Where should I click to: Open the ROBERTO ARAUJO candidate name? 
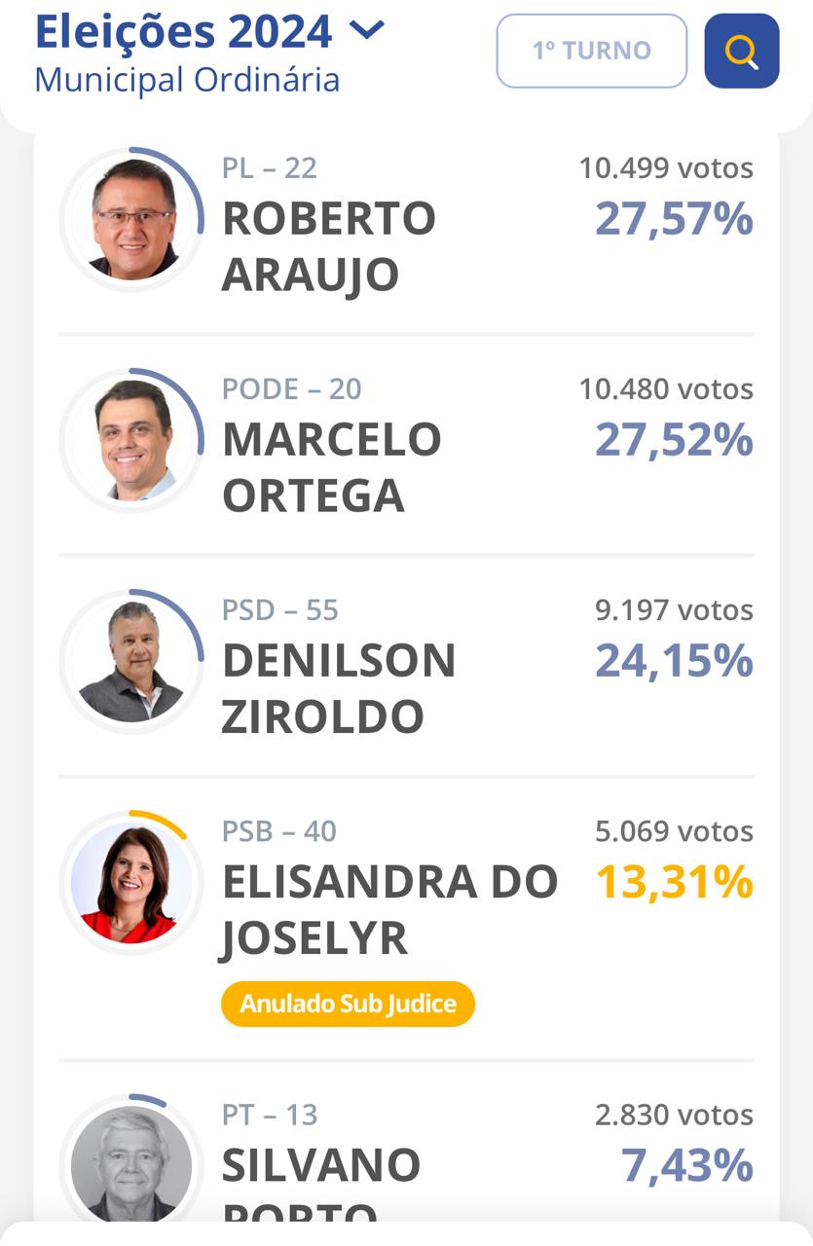coord(329,246)
